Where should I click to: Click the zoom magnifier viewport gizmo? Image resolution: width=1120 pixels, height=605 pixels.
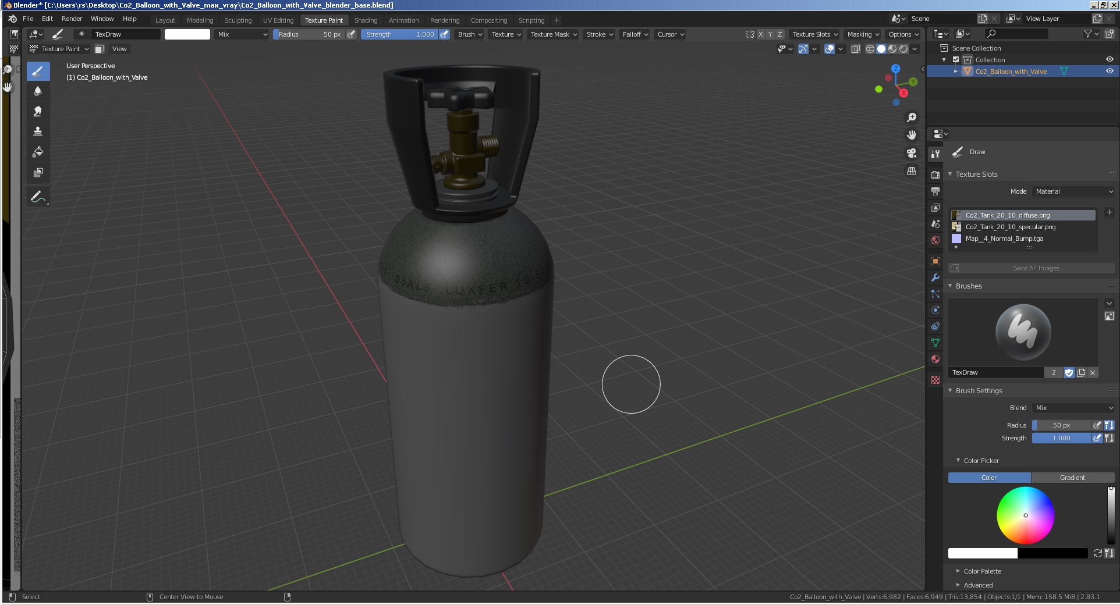[912, 118]
